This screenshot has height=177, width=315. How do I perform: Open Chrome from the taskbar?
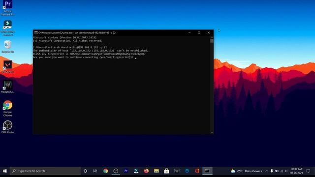105,171
